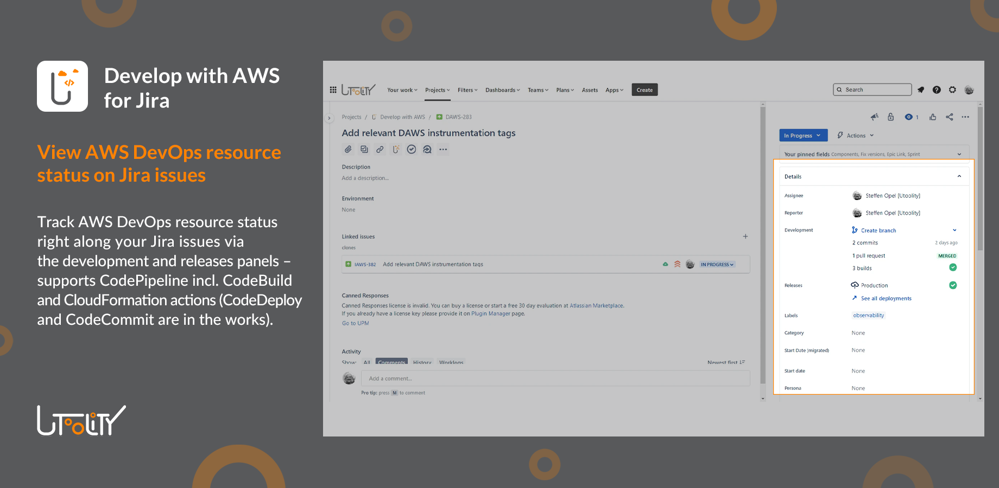Go to Assets in the navigation

pos(590,90)
